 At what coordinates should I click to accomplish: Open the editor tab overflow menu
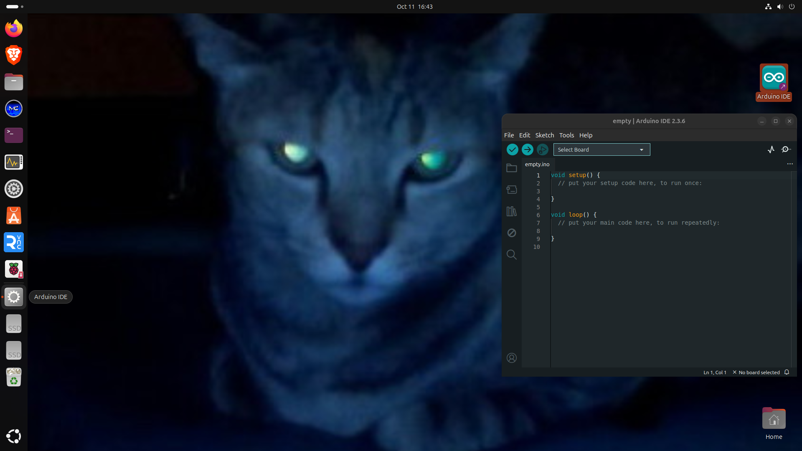coord(789,164)
